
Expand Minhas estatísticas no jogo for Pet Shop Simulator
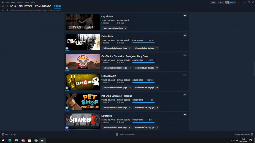(x=117, y=107)
